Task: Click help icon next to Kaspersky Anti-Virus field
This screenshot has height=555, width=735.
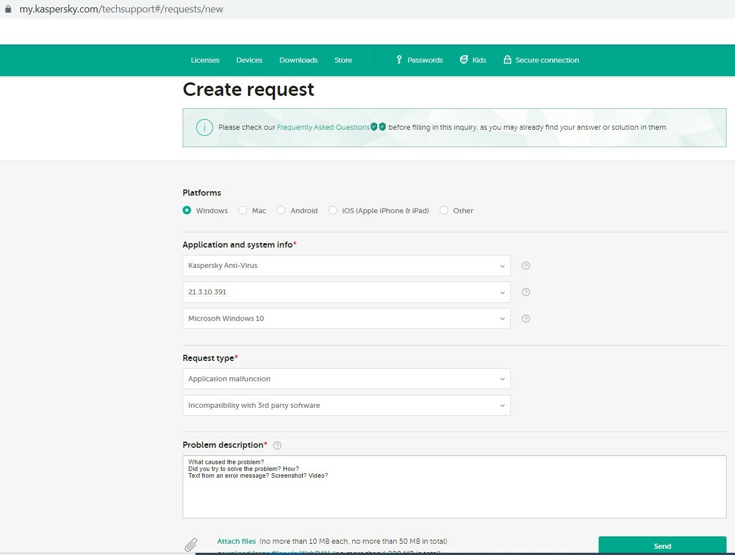Action: [x=526, y=266]
